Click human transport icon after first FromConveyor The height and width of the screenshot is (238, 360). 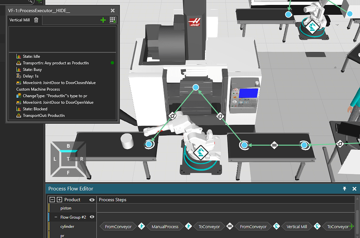tap(142, 226)
